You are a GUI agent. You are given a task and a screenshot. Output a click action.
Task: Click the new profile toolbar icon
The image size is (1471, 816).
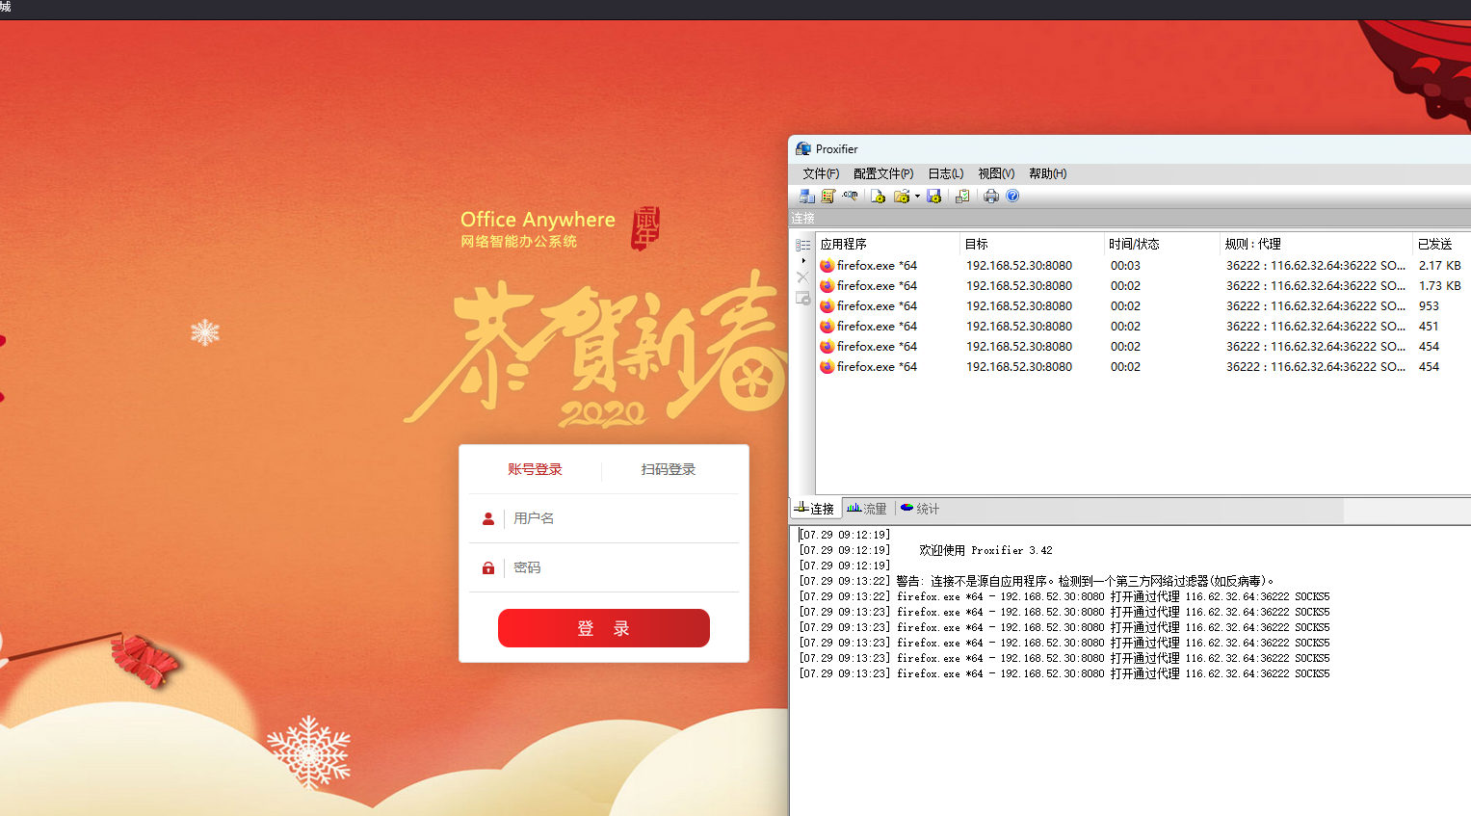point(878,196)
